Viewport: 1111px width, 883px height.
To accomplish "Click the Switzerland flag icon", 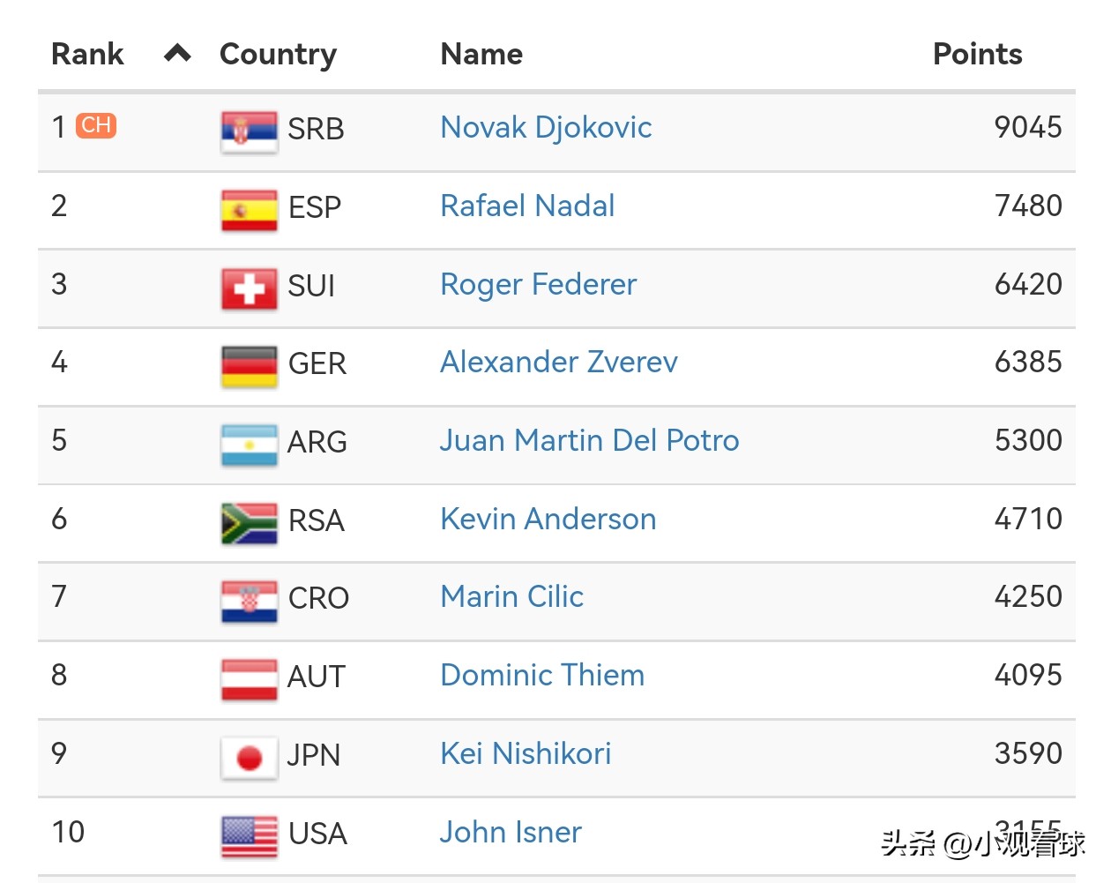I will pos(250,288).
